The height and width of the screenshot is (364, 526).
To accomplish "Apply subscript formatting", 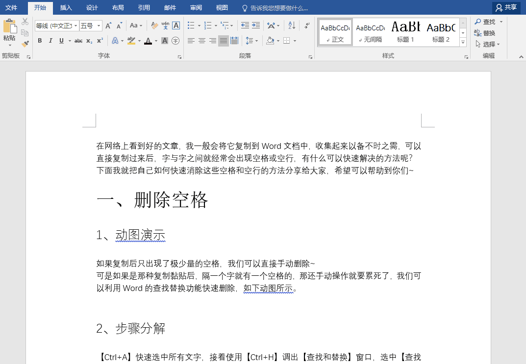I will pos(89,41).
